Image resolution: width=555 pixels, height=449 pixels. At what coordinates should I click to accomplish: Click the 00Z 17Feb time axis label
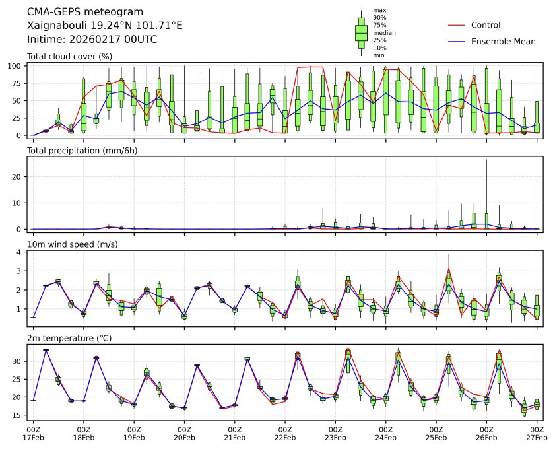point(33,432)
